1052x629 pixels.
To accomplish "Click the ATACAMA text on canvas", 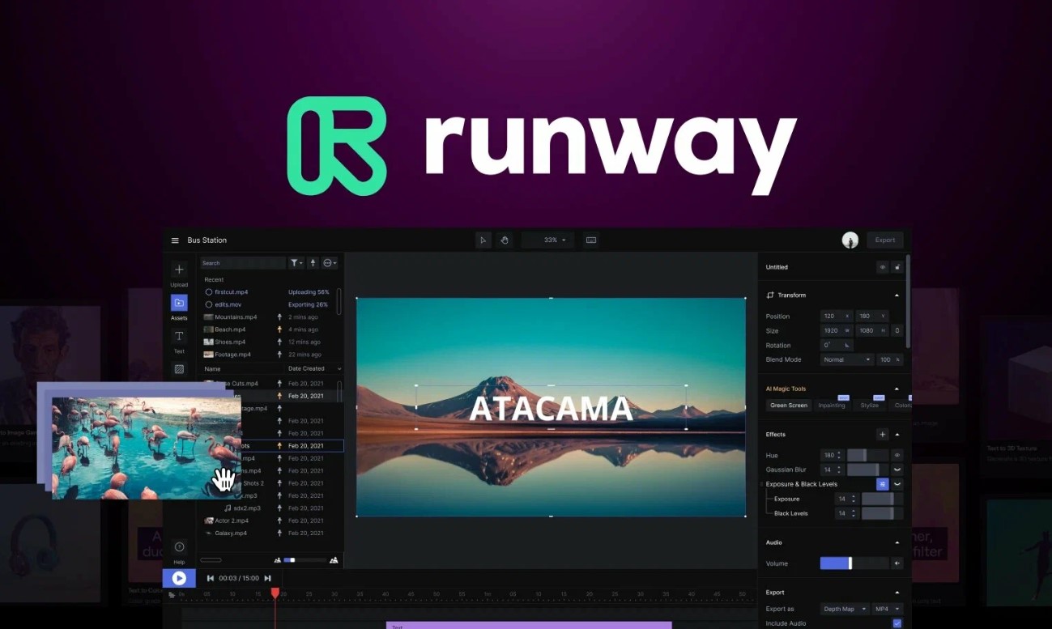I will tap(551, 408).
